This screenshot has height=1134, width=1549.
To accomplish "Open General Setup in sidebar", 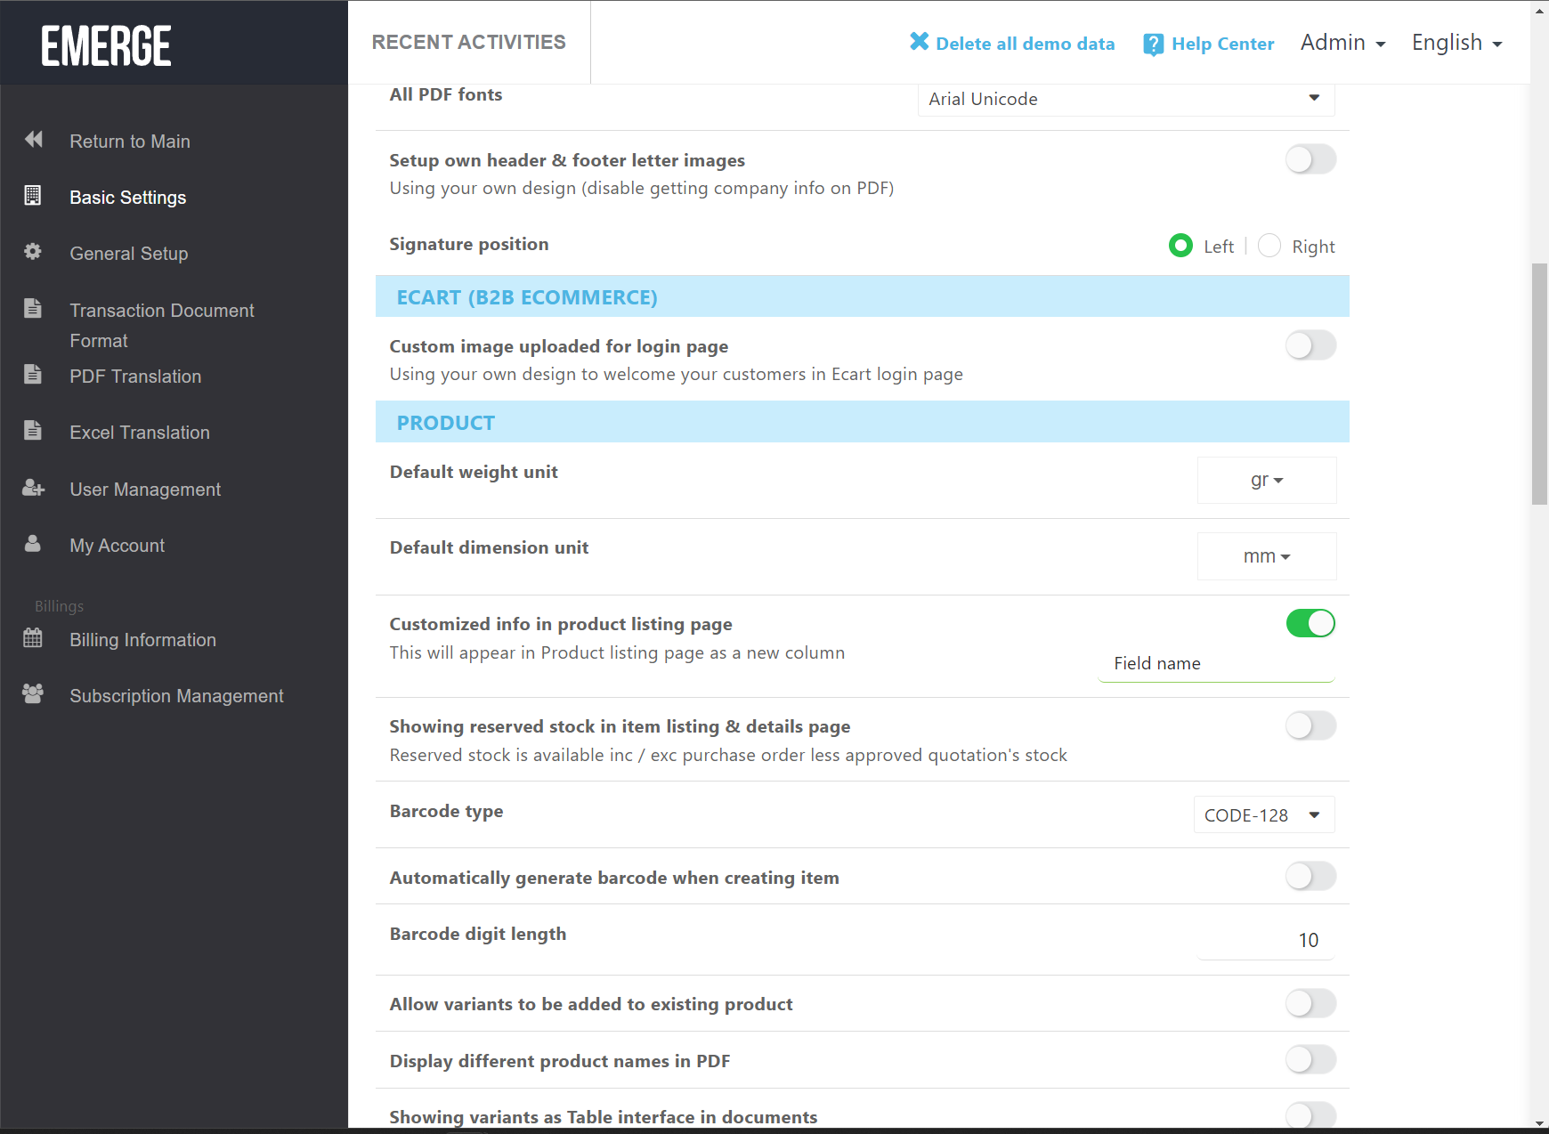I will click(129, 254).
